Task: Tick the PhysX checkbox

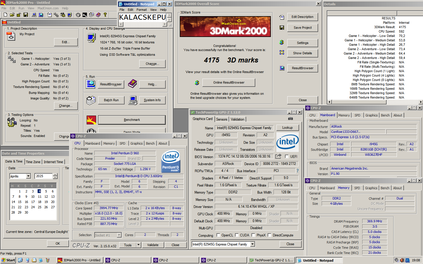Action: click(x=253, y=235)
